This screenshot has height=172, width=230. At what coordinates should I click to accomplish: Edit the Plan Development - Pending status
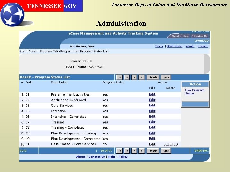[x=152, y=133]
